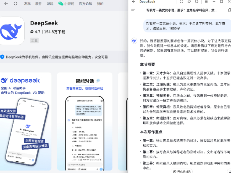Click the 第一章：天才少年 bullet
Viewport: 231px width, 173px height.
186,76
